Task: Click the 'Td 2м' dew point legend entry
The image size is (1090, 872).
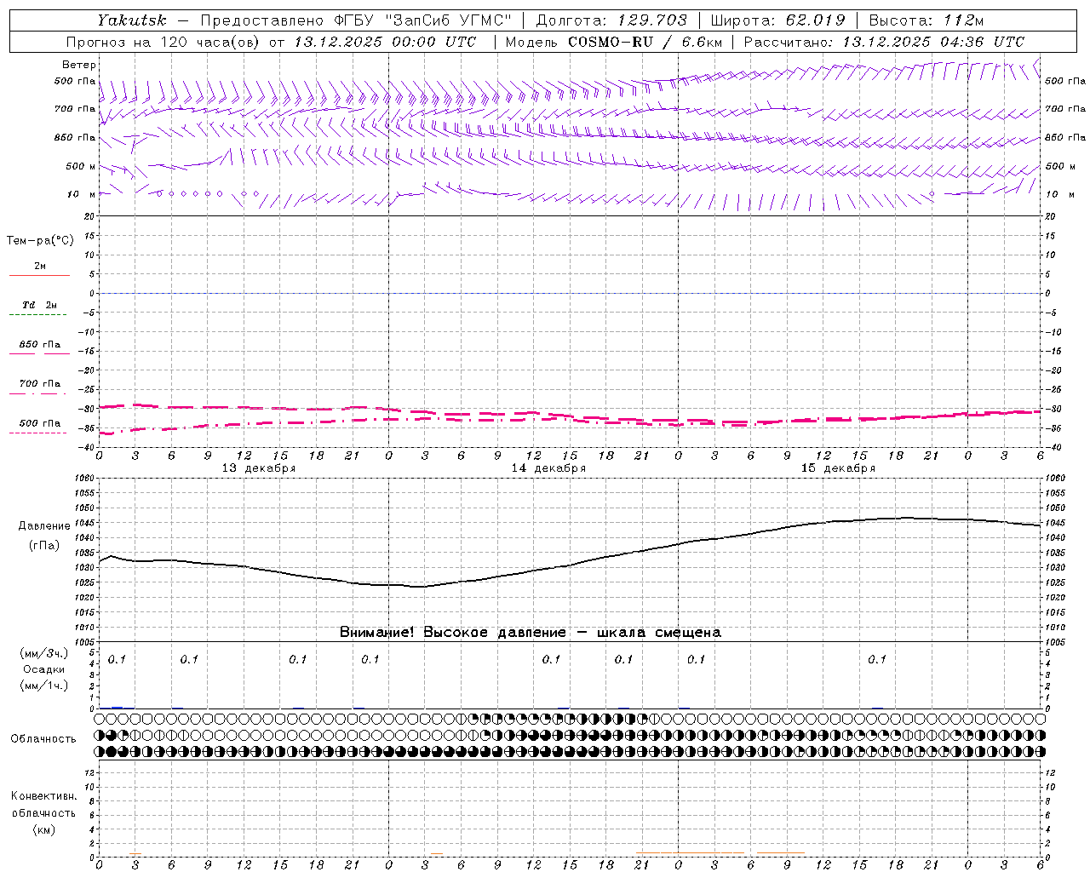Action: [40, 305]
